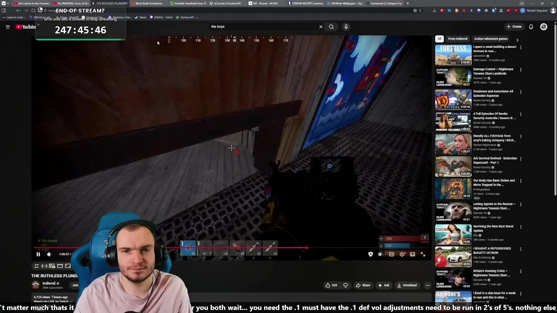The height and width of the screenshot is (313, 557).
Task: Open the account avatar menu
Action: tap(544, 27)
